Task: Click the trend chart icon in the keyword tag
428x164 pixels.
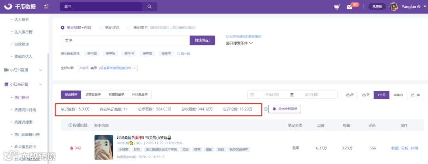Action: (x=101, y=68)
